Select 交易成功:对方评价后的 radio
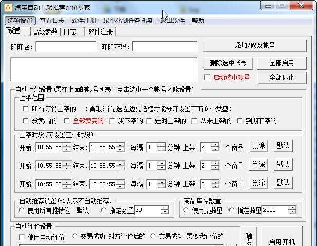317x246 pixels. click(x=75, y=237)
